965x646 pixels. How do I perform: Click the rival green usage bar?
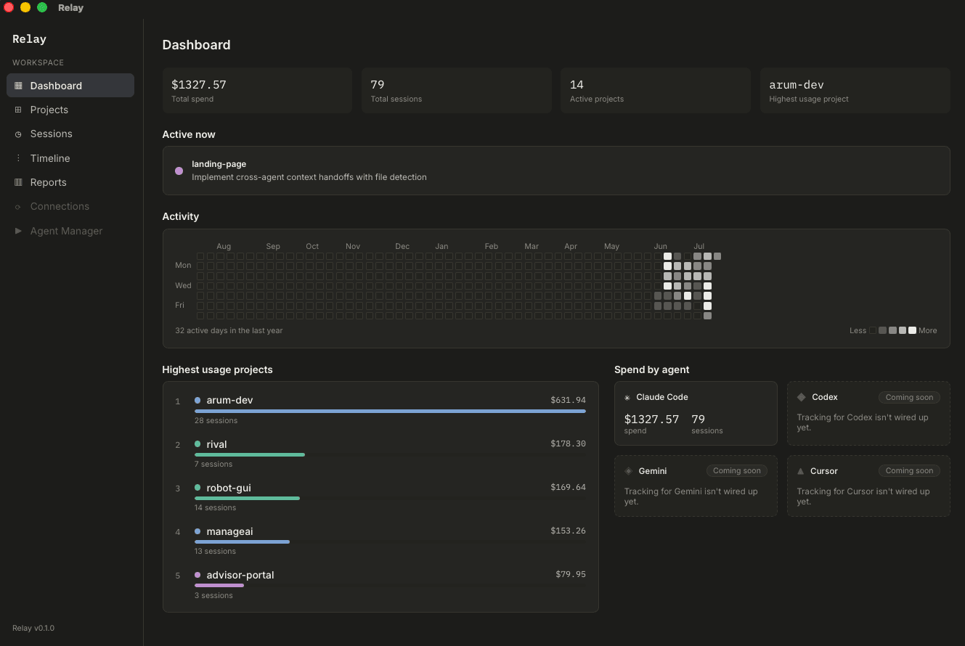[250, 455]
